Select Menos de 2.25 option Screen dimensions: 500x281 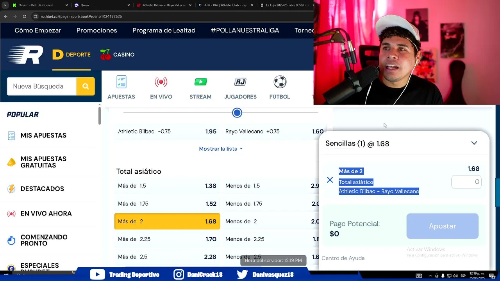270,239
